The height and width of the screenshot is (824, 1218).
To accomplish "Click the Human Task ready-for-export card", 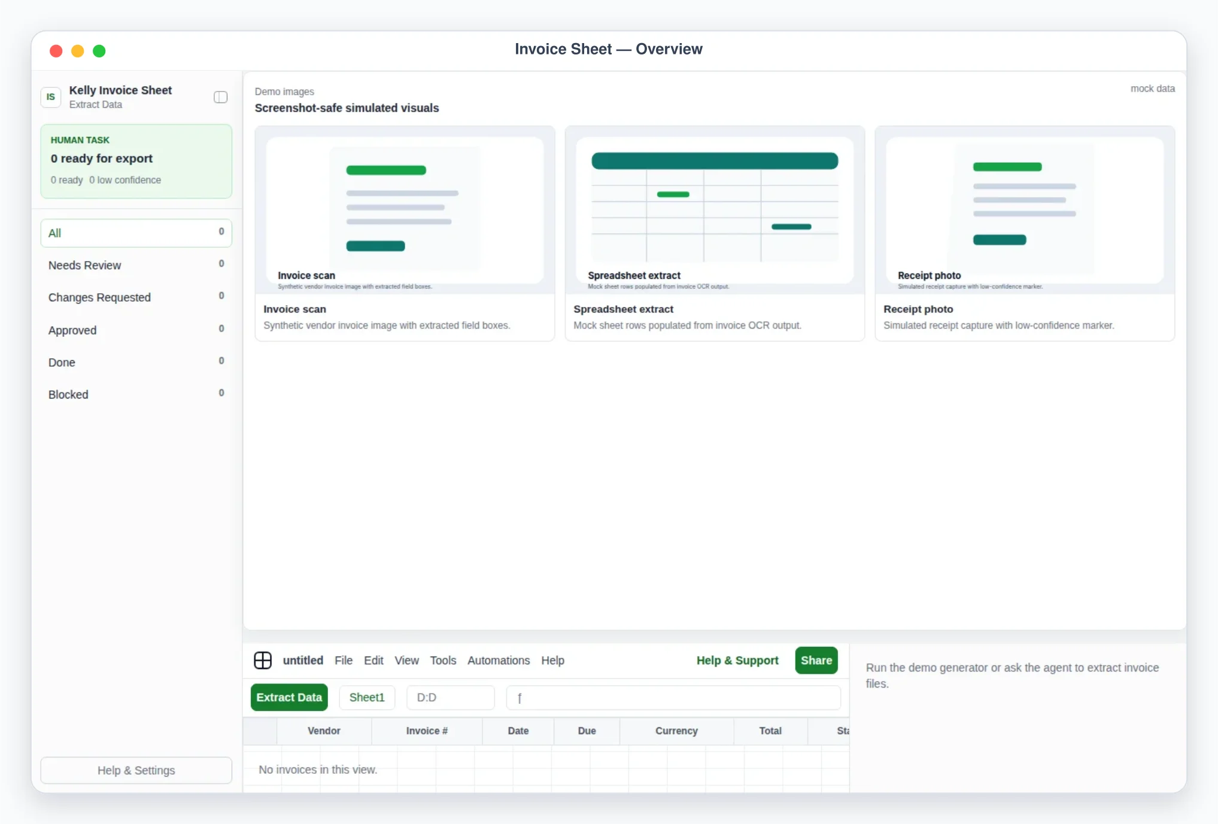I will pos(136,161).
